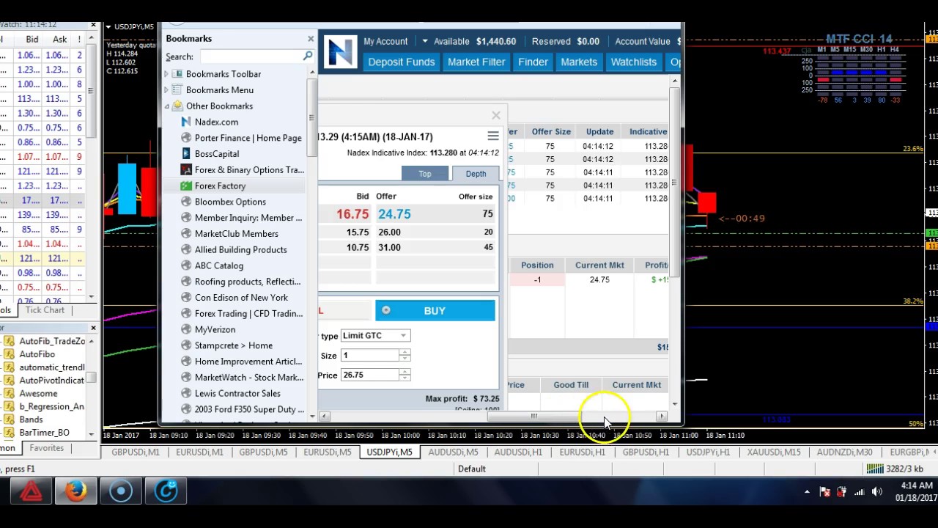Select the Awesome indicator in Navigator

click(38, 394)
